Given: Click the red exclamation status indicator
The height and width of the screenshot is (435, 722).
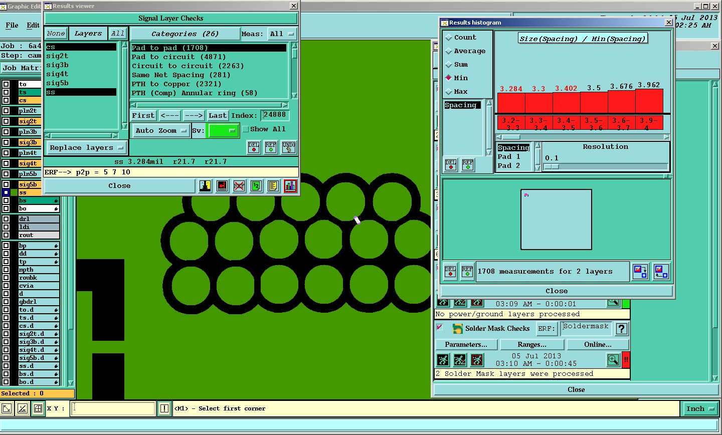Looking at the screenshot, I should pyautogui.click(x=626, y=360).
